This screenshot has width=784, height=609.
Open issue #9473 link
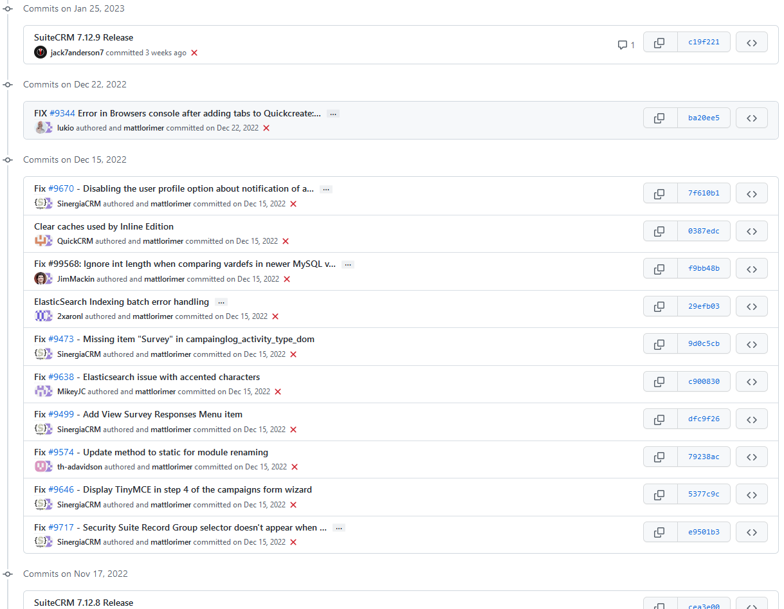click(x=61, y=339)
